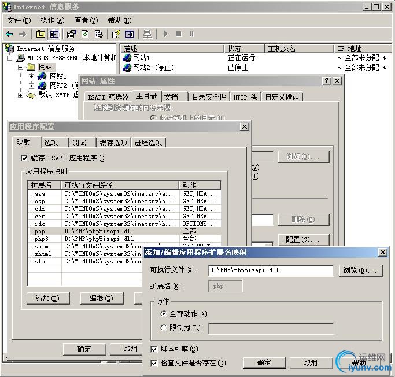Click 取消 in the extension mapping dialog
Screen dimensions: 395x377
311,363
